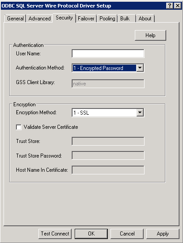183x243 pixels.
Task: Go to the Failover tab
Action: [86, 19]
